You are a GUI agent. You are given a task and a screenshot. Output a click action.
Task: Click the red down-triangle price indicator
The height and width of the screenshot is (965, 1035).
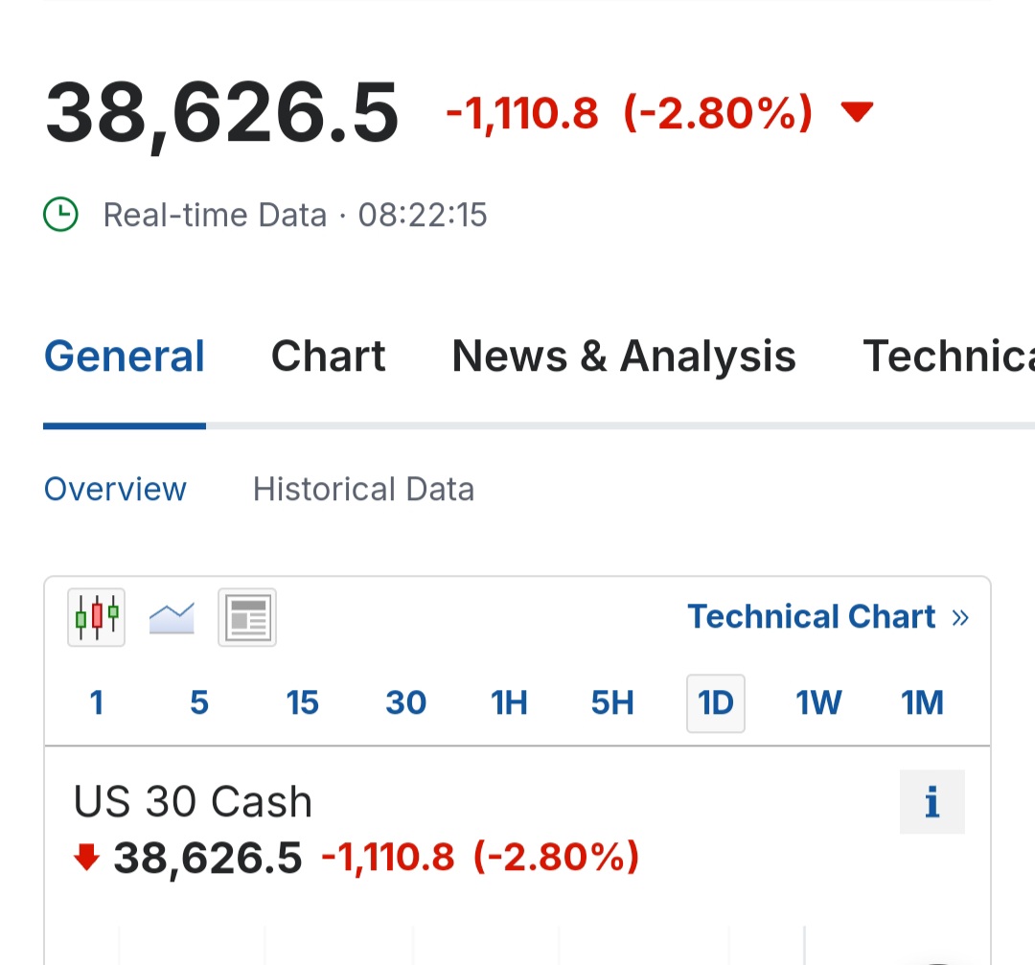point(857,113)
